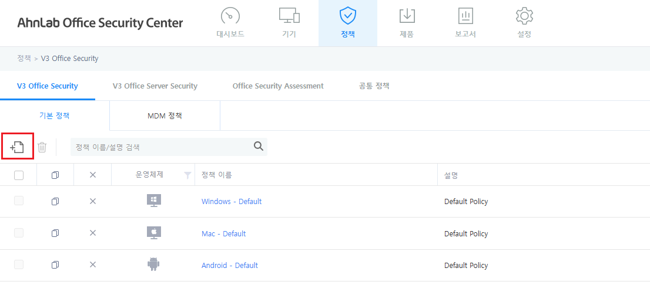Toggle checkbox for Android - Default row

coord(19,264)
